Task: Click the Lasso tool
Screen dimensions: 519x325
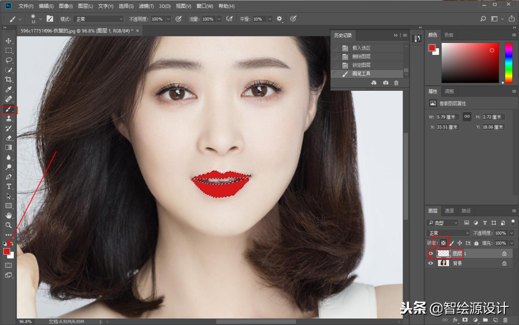Action: (9, 60)
